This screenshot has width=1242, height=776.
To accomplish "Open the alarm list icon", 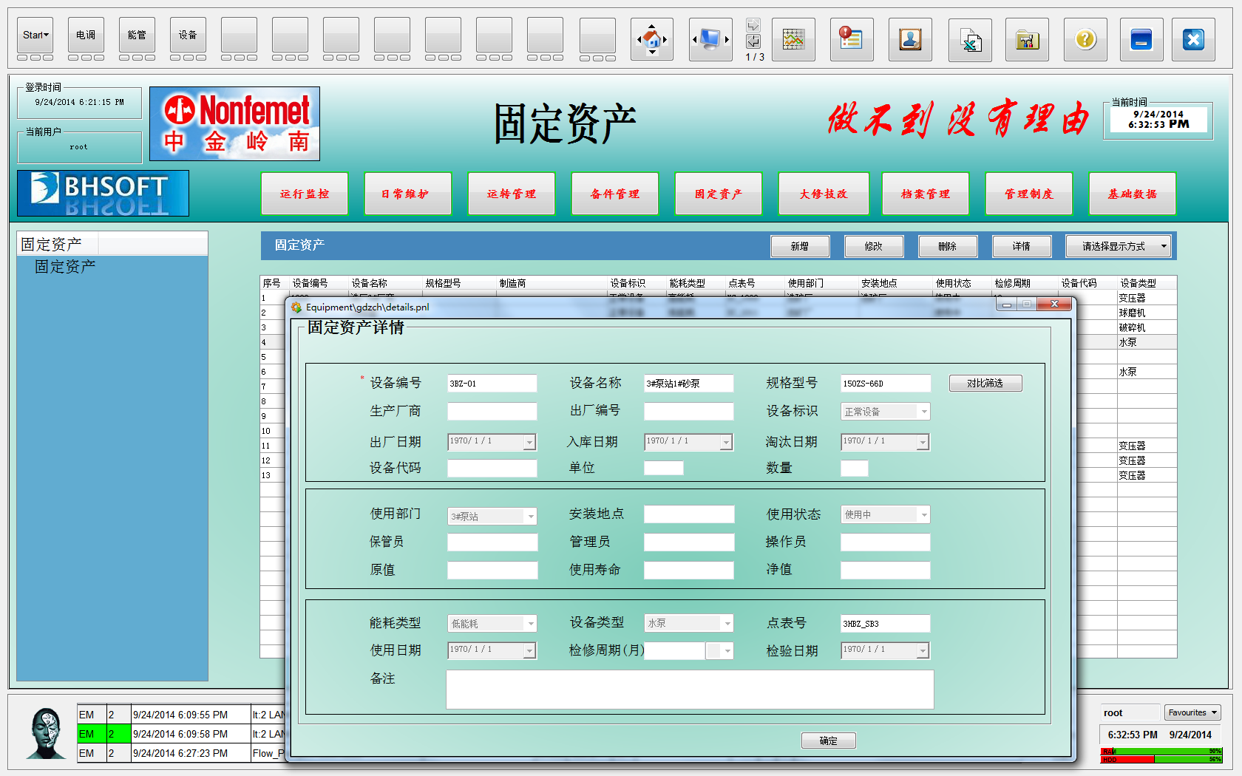I will [852, 39].
